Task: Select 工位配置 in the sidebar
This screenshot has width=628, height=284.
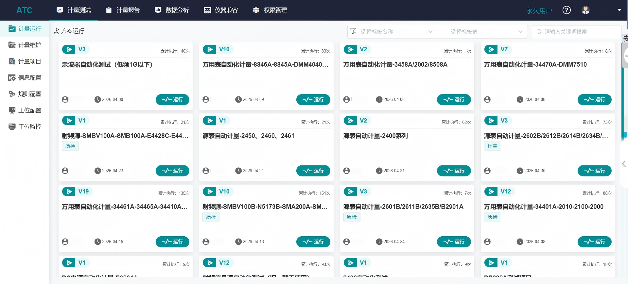Action: pos(25,110)
